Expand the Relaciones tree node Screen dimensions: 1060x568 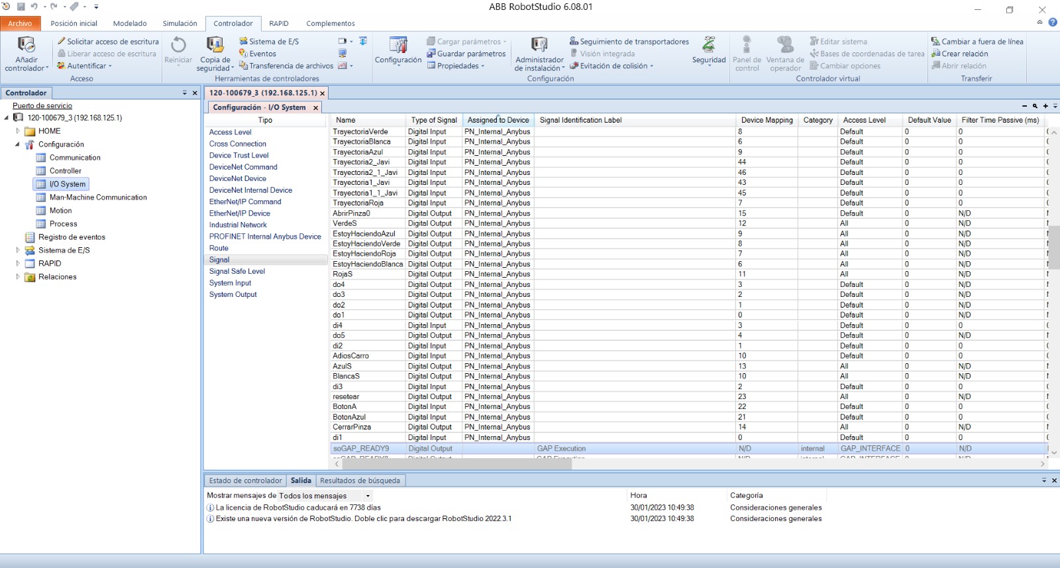pos(18,277)
